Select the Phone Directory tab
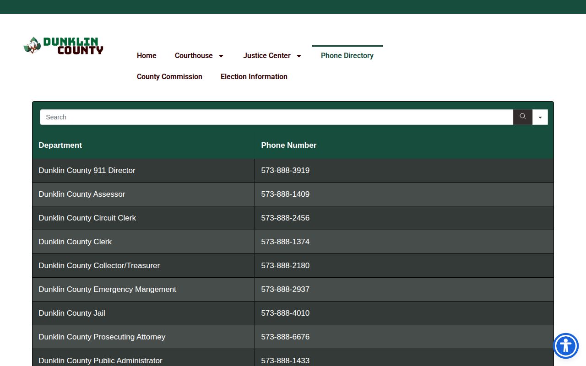 pyautogui.click(x=347, y=55)
